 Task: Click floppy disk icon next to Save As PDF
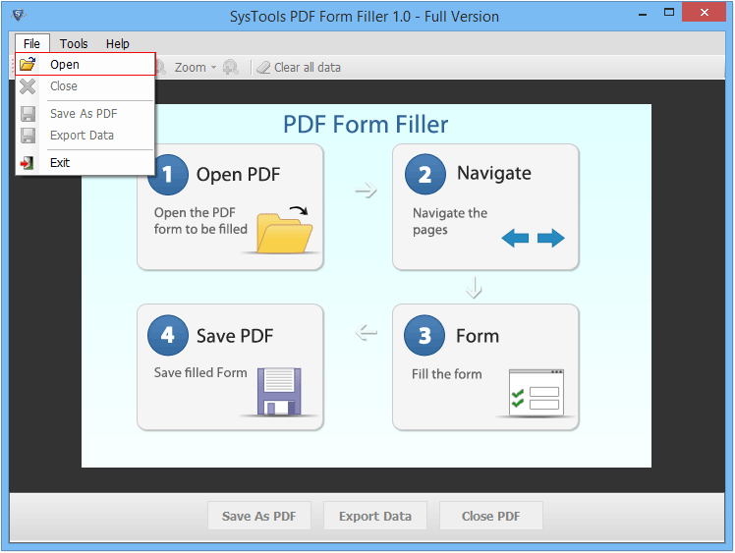point(28,114)
